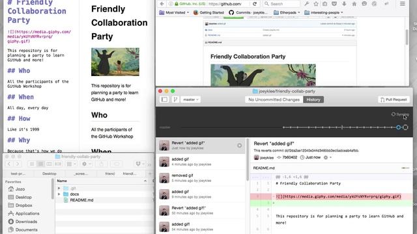Viewport: 417px width, 234px height.
Task: Expand the interesting-people bookmark folder
Action: pos(323,12)
